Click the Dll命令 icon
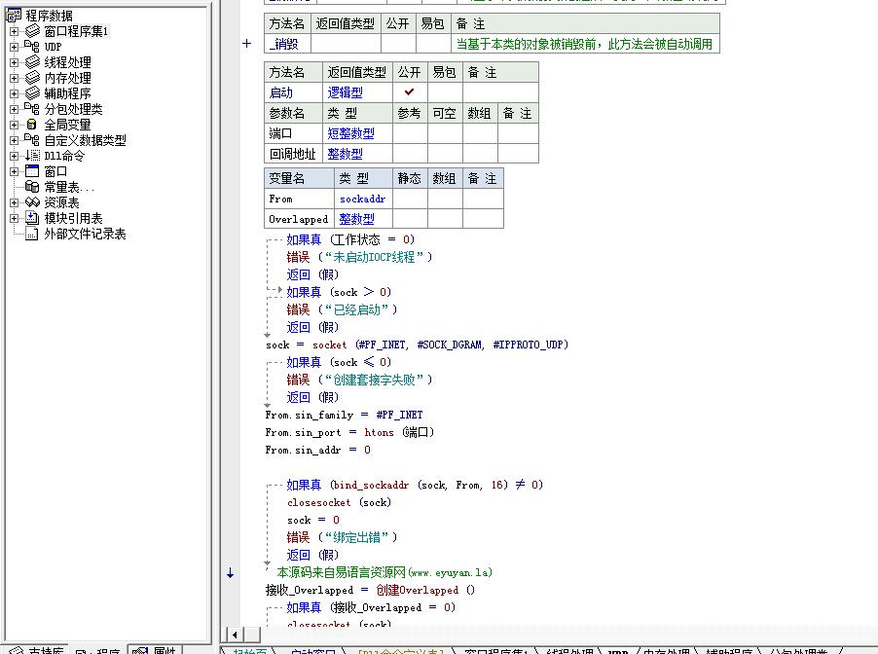This screenshot has height=654, width=878. click(32, 156)
